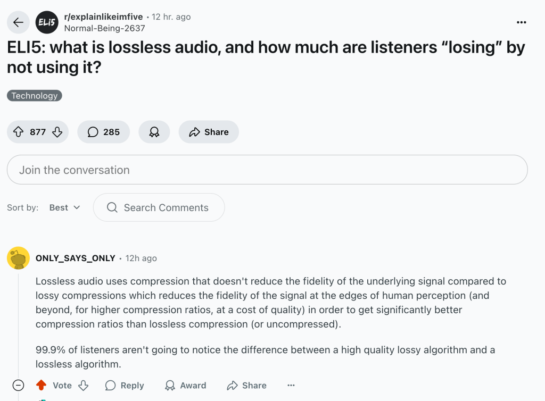Screen dimensions: 545x401
Task: View the 285 comments button
Action: (x=103, y=132)
